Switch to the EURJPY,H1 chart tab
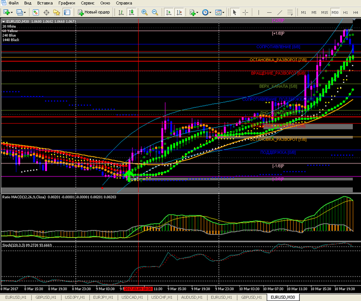The image size is (361, 301). tap(103, 297)
